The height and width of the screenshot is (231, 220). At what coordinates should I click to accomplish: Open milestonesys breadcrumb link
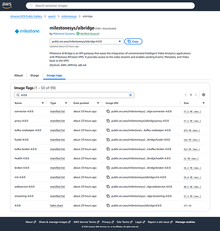[x=69, y=16]
